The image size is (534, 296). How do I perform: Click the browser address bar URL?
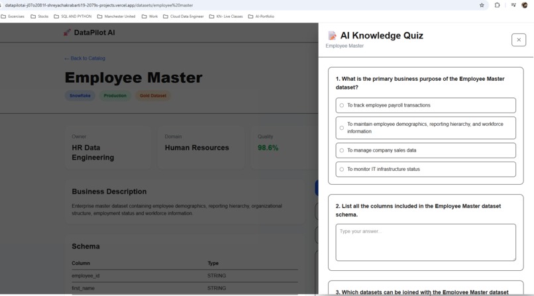(x=99, y=5)
